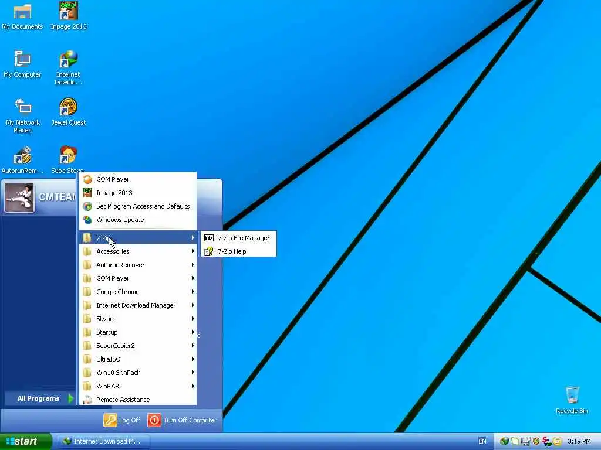Click the Inpage 2013 menu icon
601x450 pixels.
pos(88,193)
